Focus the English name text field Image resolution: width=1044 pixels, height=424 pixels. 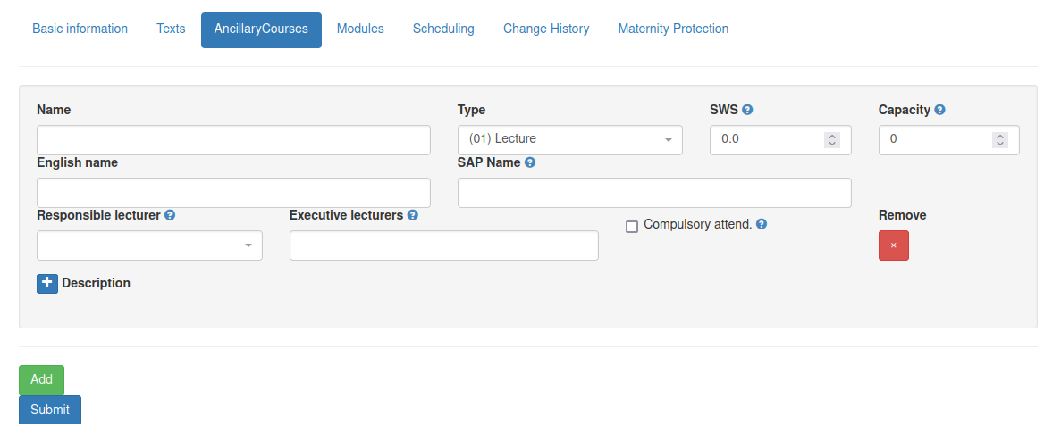pyautogui.click(x=233, y=193)
